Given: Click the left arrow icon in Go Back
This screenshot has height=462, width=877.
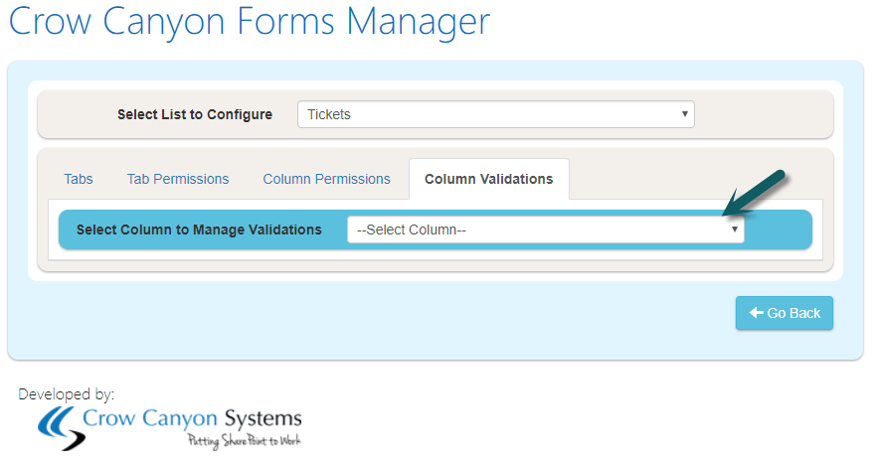Looking at the screenshot, I should pos(756,313).
